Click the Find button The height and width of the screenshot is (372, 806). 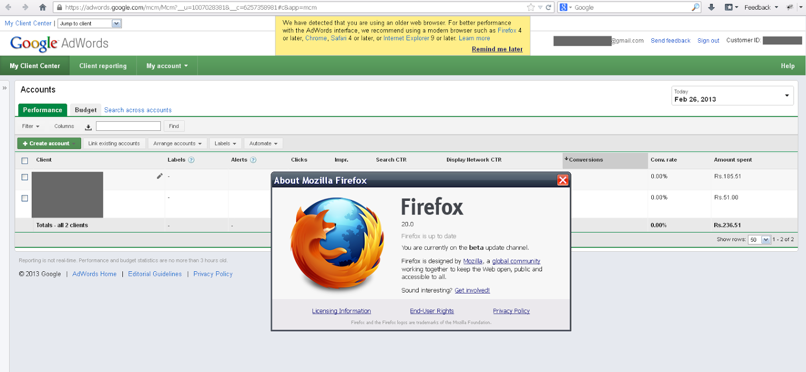174,126
